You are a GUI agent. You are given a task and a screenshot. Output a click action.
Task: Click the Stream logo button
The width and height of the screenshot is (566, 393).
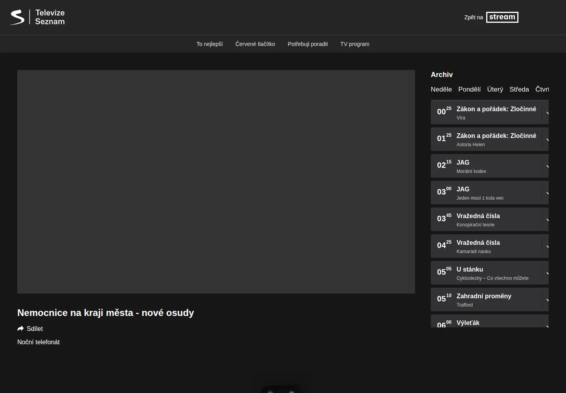click(502, 17)
